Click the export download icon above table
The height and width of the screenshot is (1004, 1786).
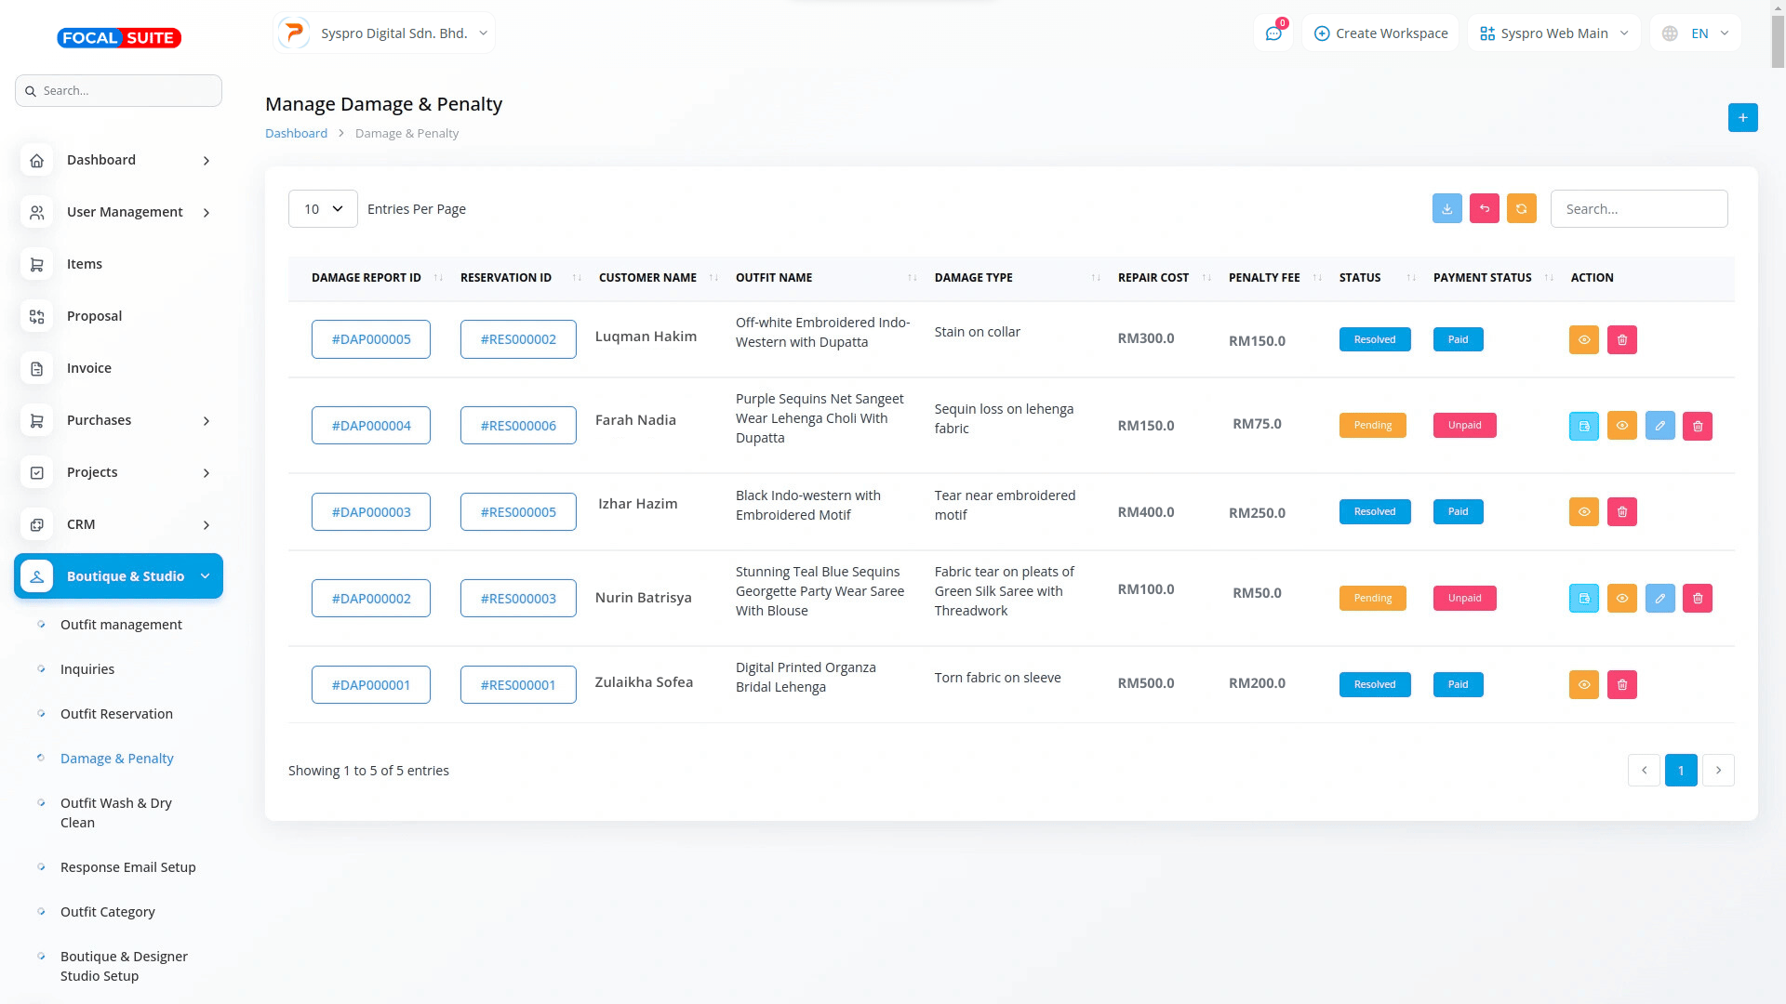point(1446,209)
